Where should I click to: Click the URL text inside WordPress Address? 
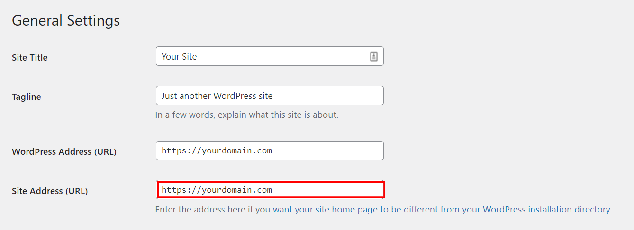pos(217,151)
